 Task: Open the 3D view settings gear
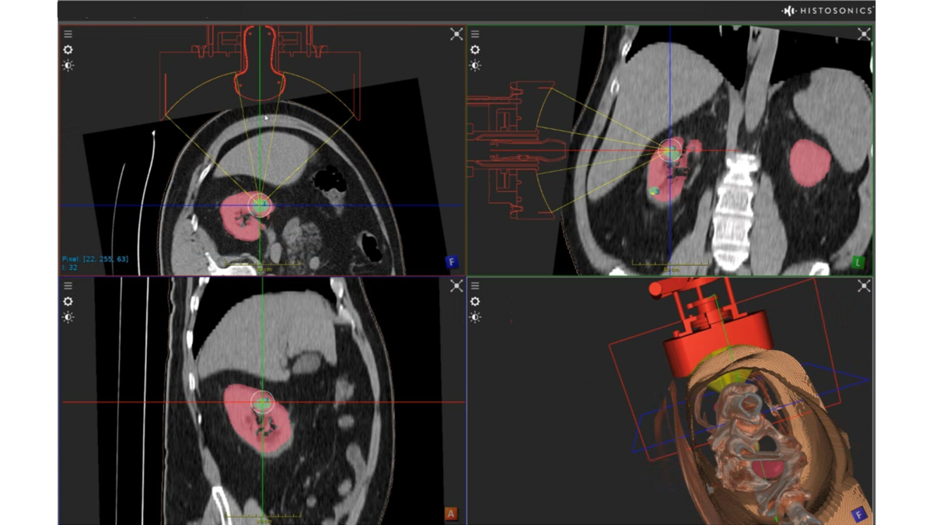(475, 302)
